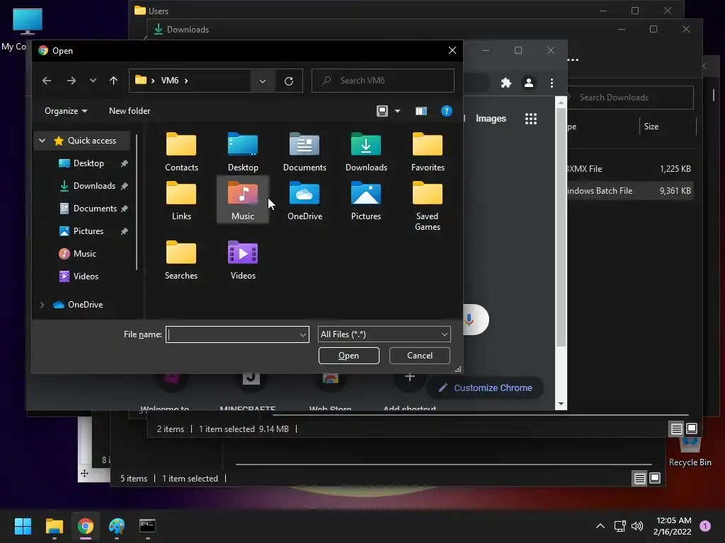725x543 pixels.
Task: Click New folder button
Action: coord(130,111)
